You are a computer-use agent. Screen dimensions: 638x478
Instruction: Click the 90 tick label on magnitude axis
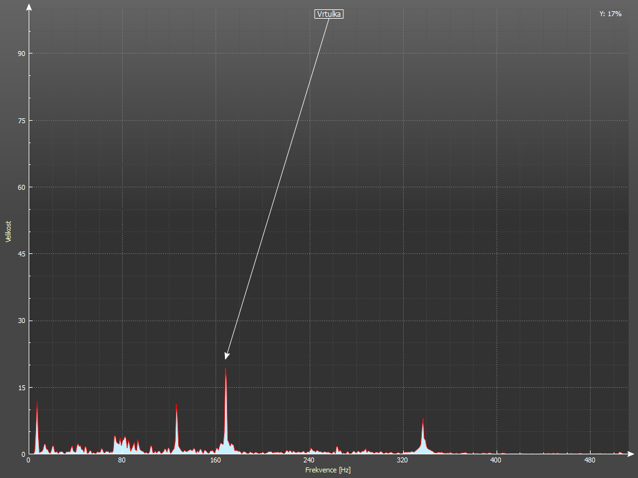pyautogui.click(x=21, y=54)
